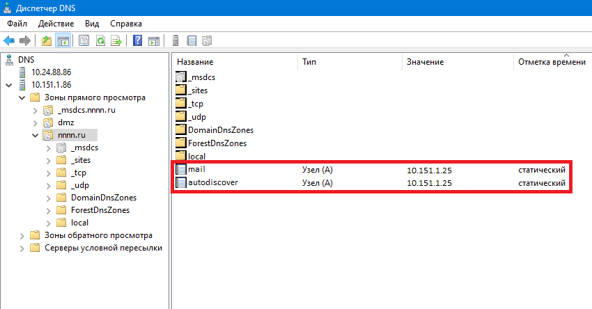The image size is (592, 309).
Task: Go up one level with folder icon
Action: 47,40
